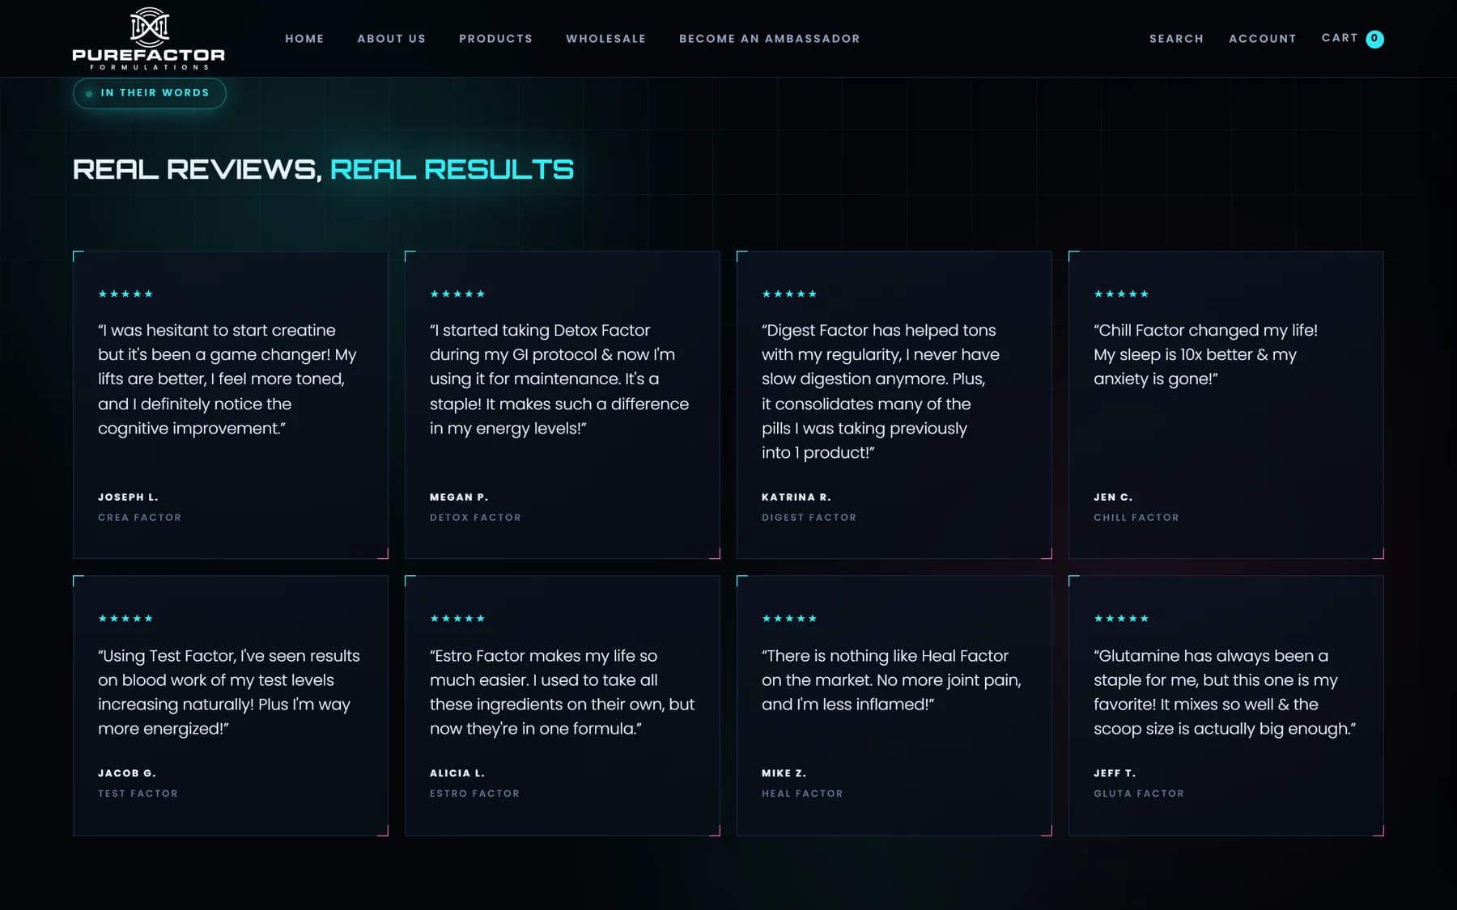Click the reviewer name Jen C.

[x=1113, y=497]
